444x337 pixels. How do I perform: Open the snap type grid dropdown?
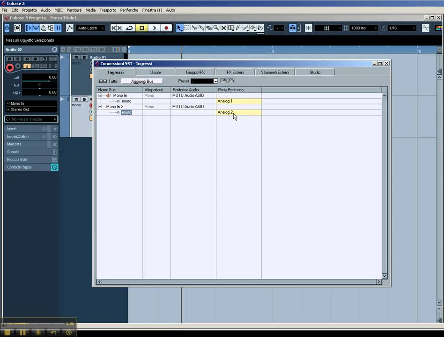click(328, 28)
